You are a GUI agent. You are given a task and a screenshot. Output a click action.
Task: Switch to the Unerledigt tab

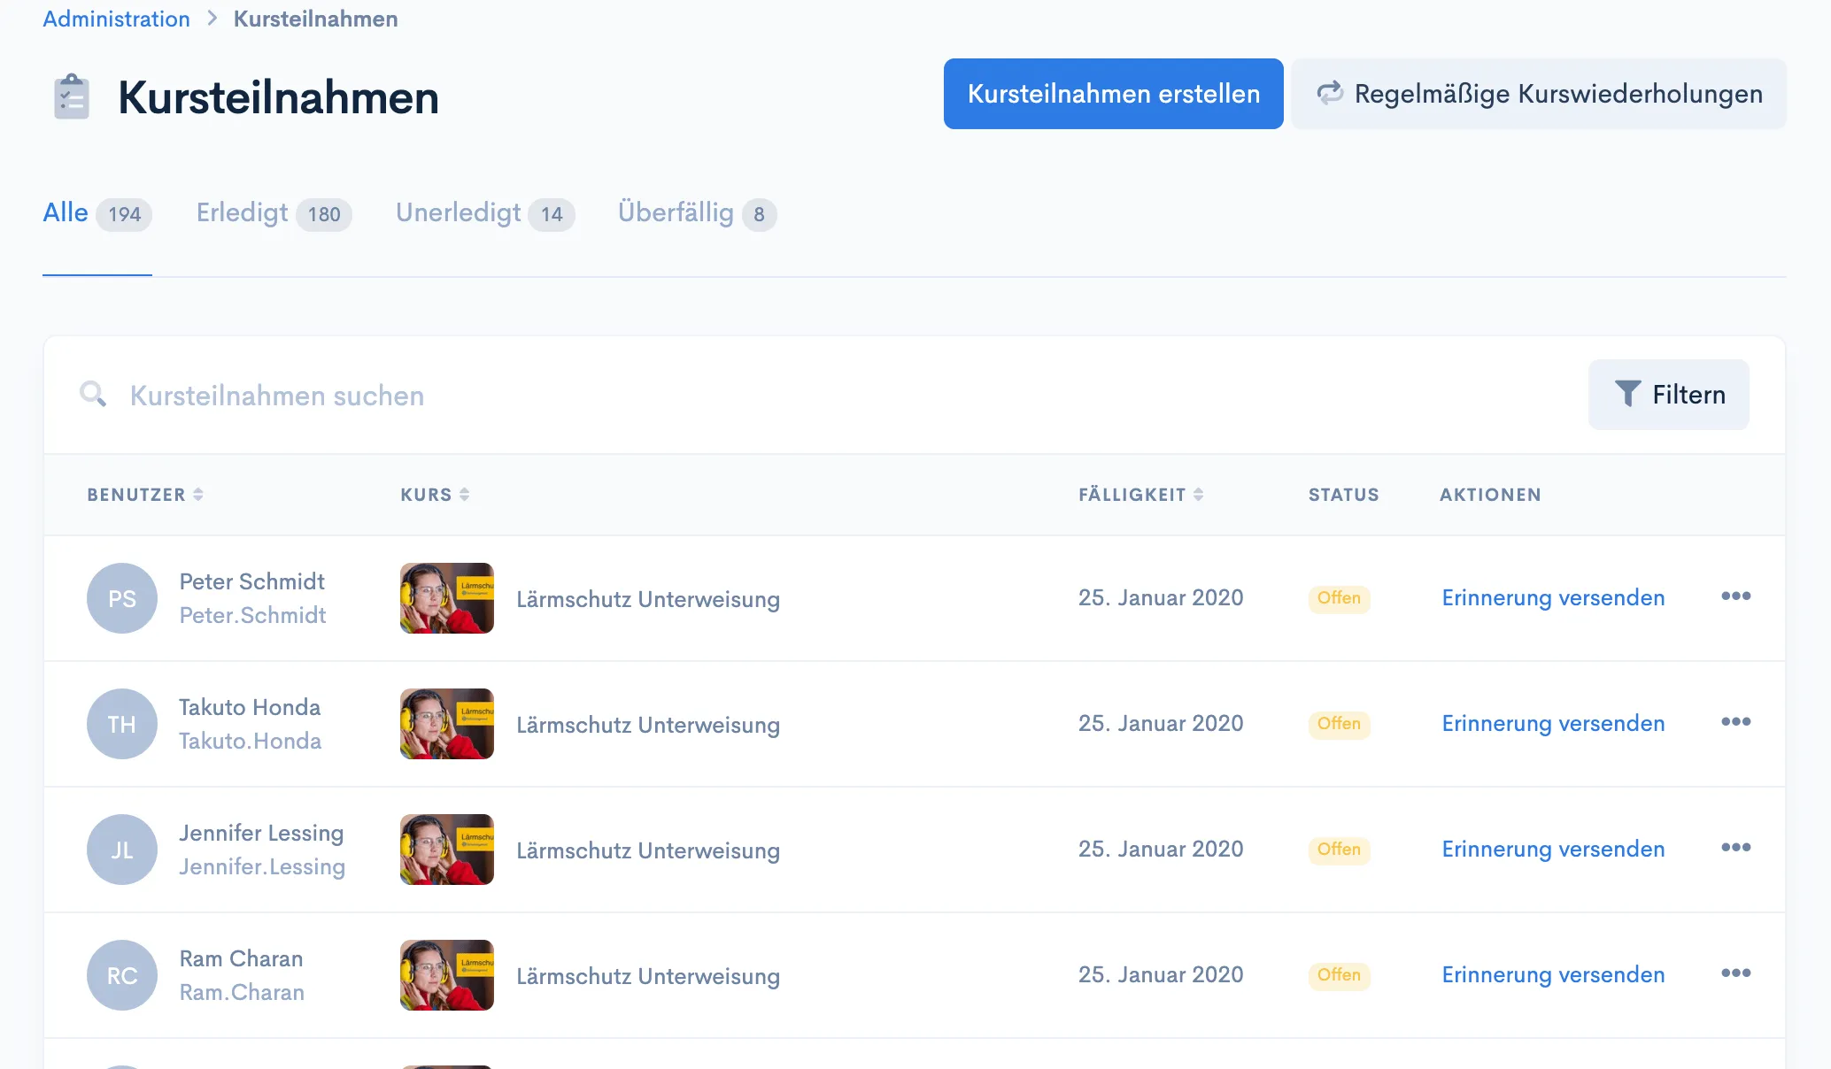coord(485,213)
